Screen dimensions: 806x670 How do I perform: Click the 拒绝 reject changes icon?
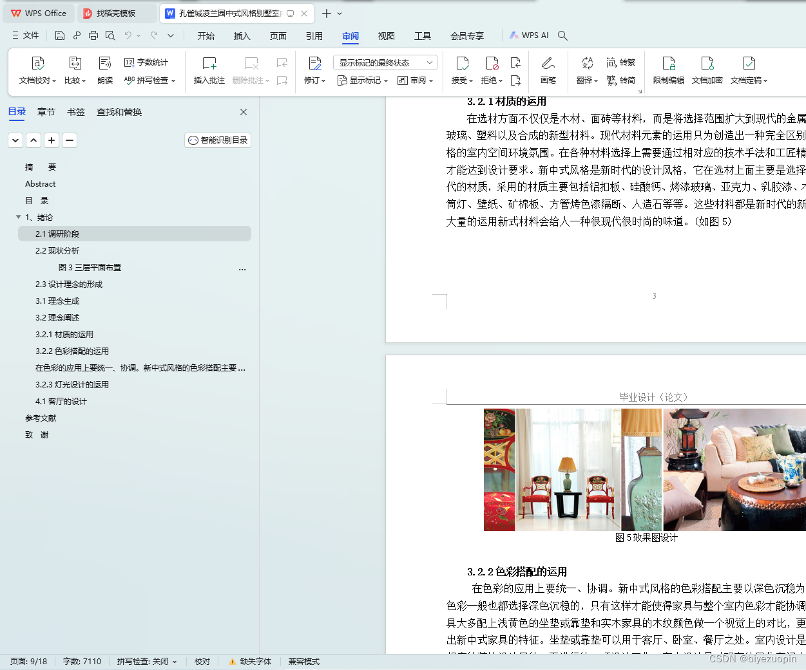click(492, 63)
